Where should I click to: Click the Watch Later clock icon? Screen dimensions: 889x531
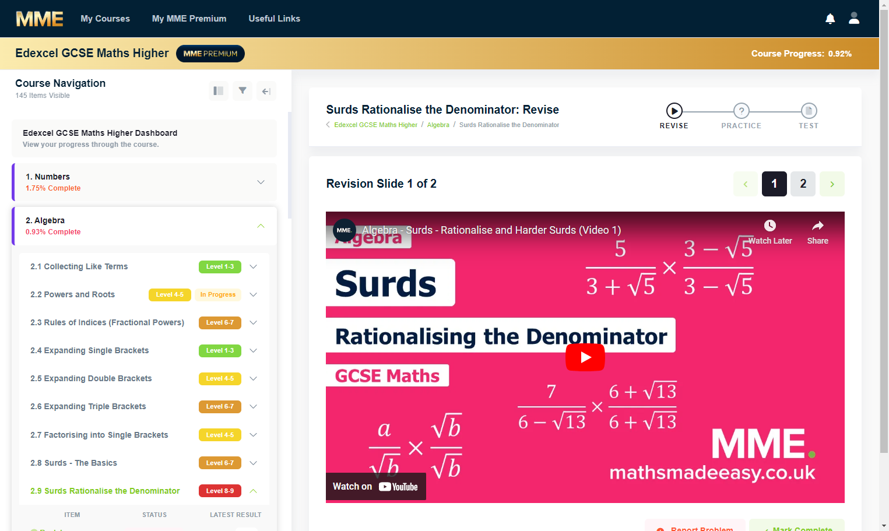tap(770, 226)
